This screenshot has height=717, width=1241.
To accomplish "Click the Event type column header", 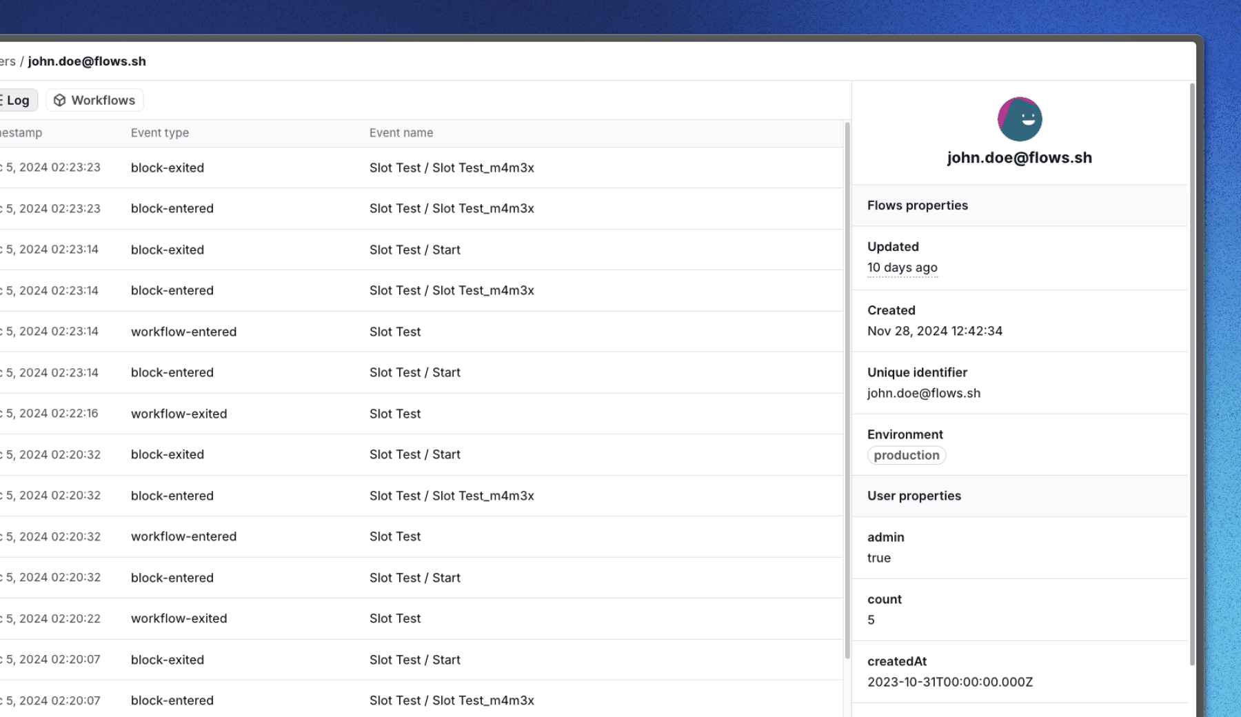I will point(160,132).
